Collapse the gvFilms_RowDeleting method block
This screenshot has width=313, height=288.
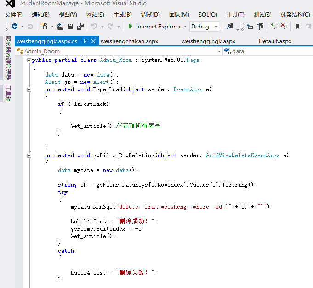[29, 155]
